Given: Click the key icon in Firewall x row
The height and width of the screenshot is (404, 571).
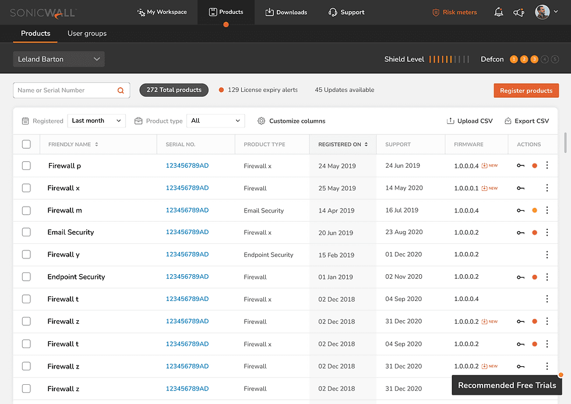Looking at the screenshot, I should click(x=521, y=188).
